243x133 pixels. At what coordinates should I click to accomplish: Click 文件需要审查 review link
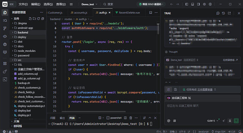click(x=205, y=89)
